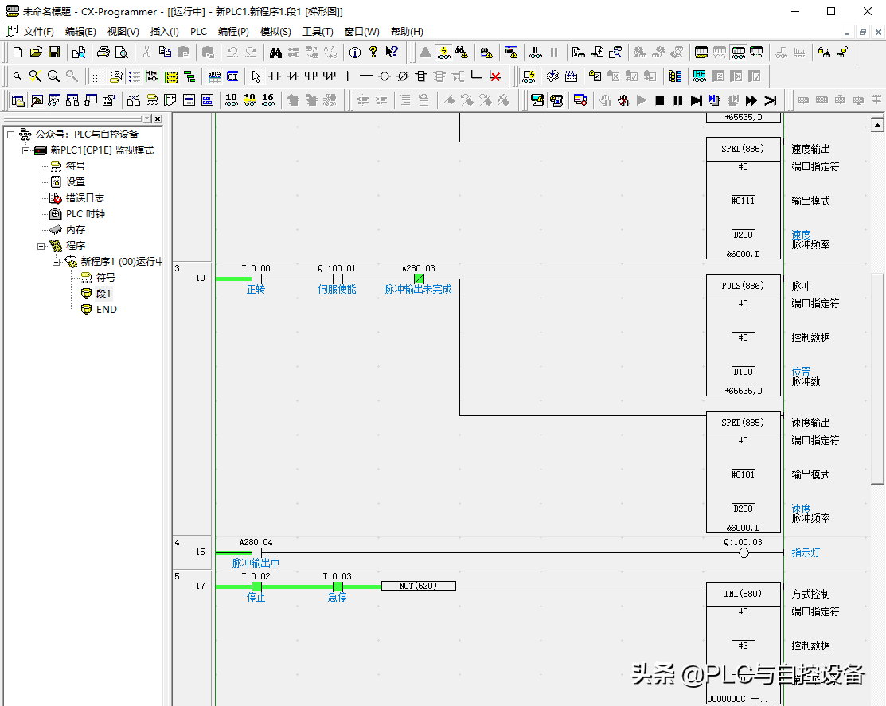The height and width of the screenshot is (706, 886).
Task: Open the 模拟(S) menu
Action: pos(275,32)
